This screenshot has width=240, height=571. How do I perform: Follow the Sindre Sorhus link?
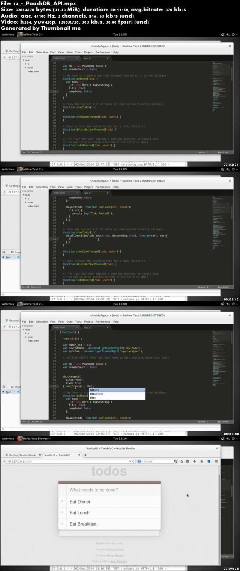(x=115, y=549)
